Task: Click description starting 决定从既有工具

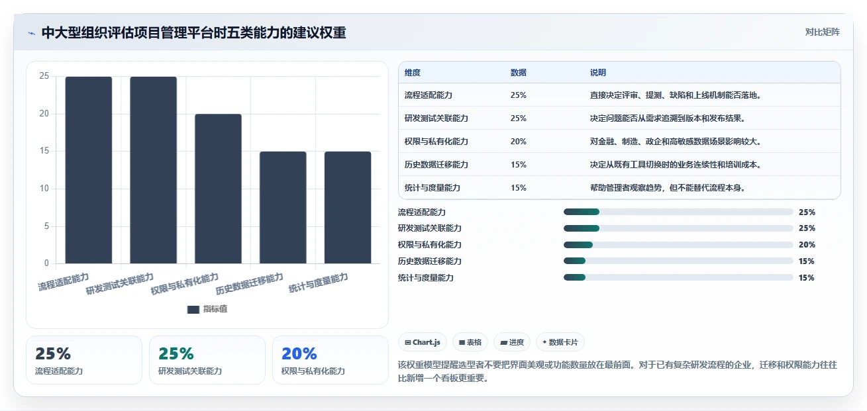Action: click(676, 165)
